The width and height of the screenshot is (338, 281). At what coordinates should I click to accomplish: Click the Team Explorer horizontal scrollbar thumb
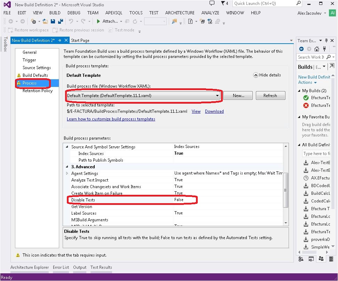coord(309,252)
